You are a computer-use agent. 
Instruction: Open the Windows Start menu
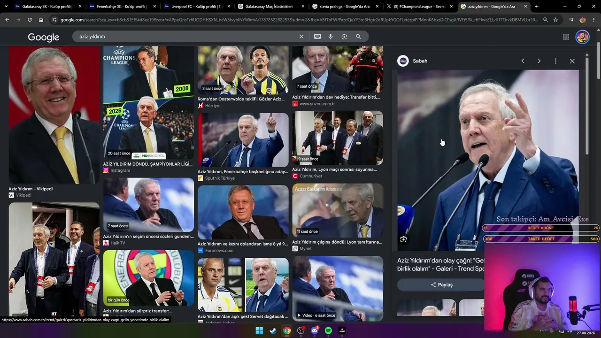point(259,330)
